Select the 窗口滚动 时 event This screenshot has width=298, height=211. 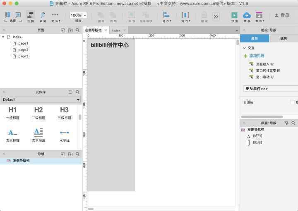point(265,77)
